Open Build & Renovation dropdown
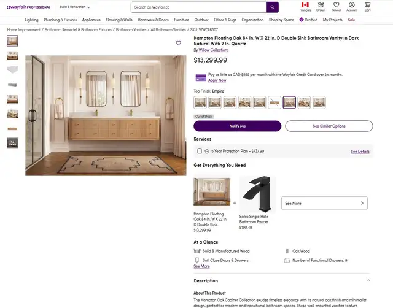Image resolution: width=393 pixels, height=308 pixels. [x=74, y=7]
